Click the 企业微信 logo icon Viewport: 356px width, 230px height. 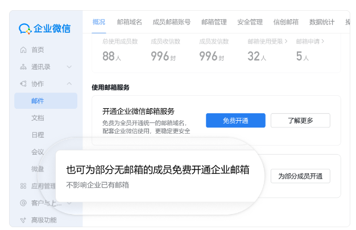25,28
